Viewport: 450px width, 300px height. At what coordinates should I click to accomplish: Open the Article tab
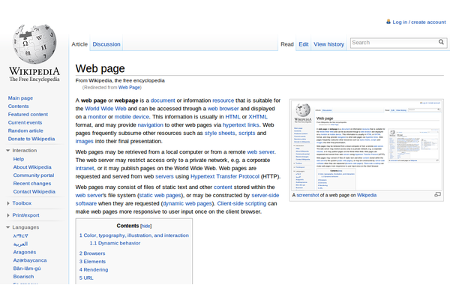click(79, 44)
